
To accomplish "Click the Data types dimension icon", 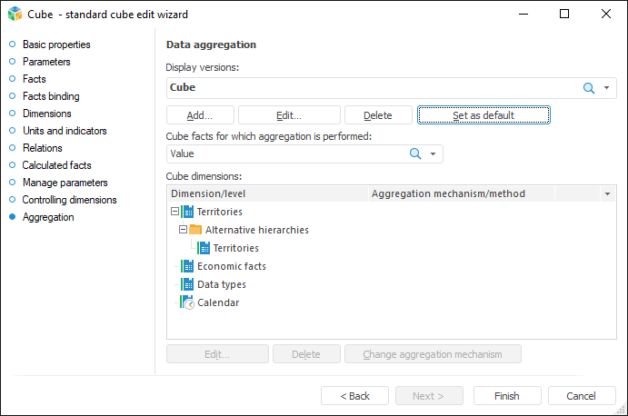I will pos(188,284).
